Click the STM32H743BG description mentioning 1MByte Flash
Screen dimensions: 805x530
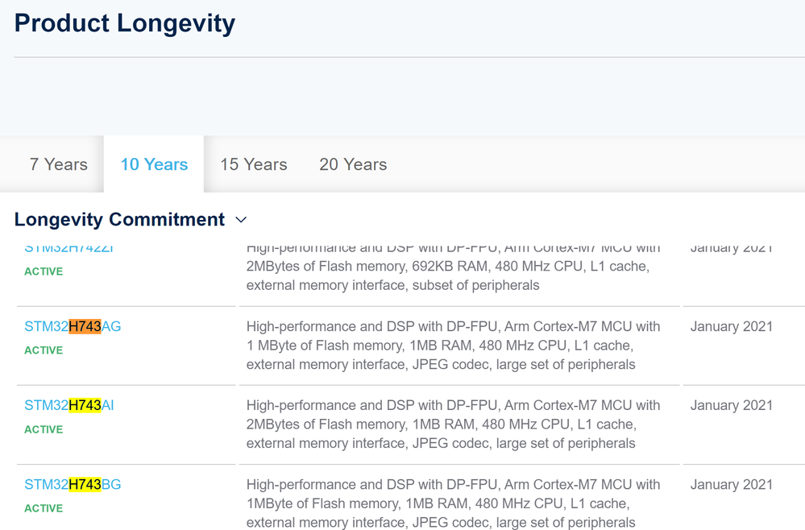point(454,503)
